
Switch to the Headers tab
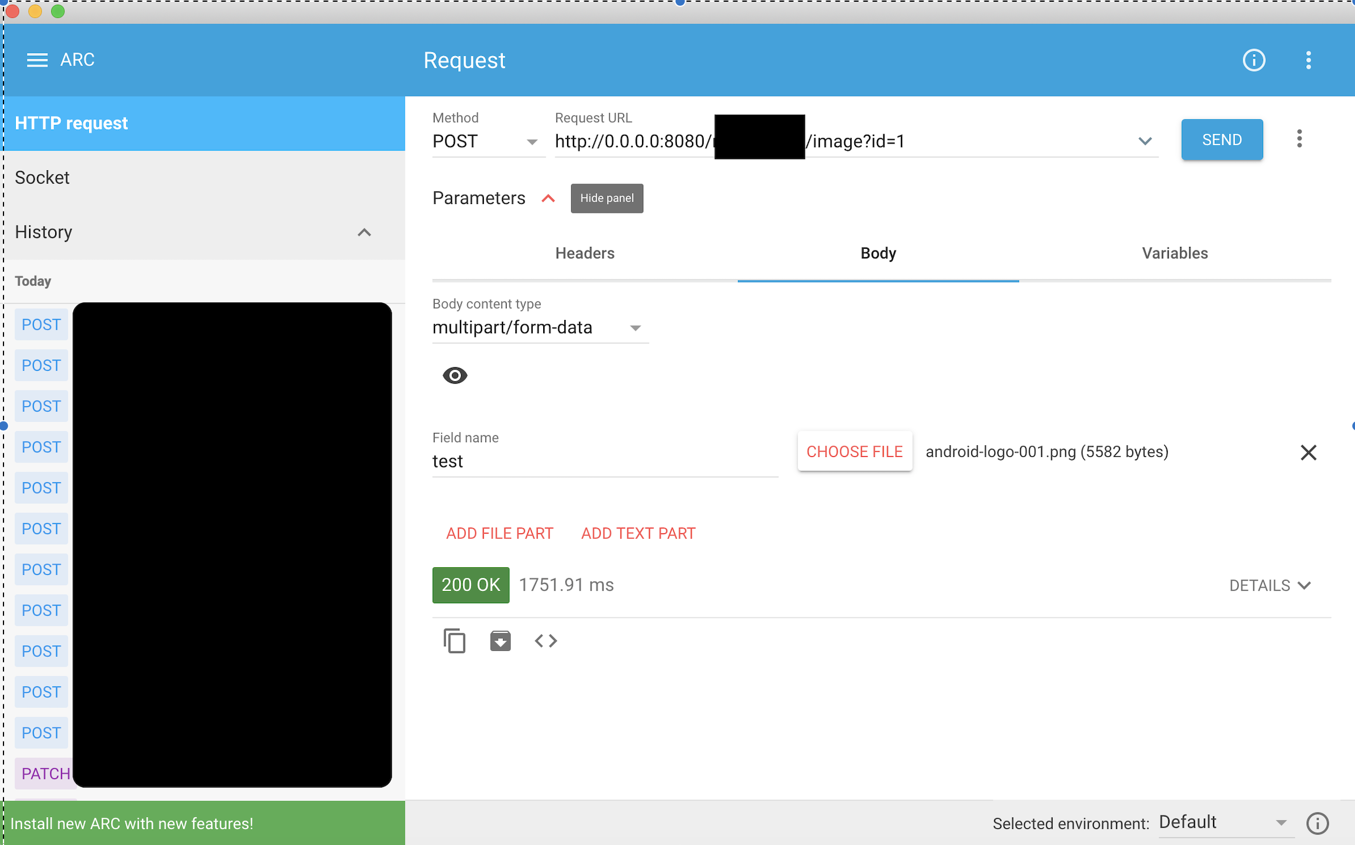584,253
